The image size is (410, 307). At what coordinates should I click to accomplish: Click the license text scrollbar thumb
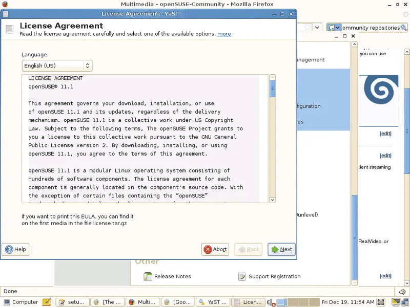tap(273, 89)
